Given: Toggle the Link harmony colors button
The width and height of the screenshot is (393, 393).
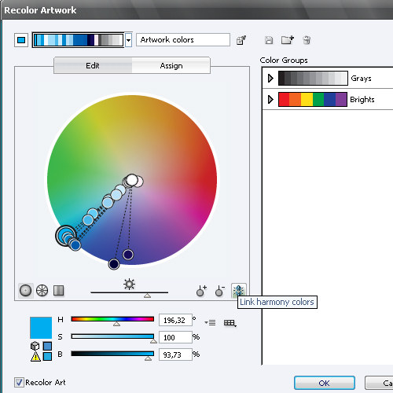Looking at the screenshot, I should 238,290.
